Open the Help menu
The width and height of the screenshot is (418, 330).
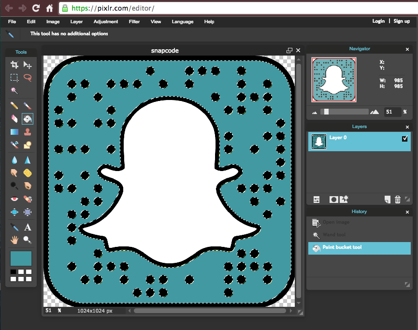209,22
